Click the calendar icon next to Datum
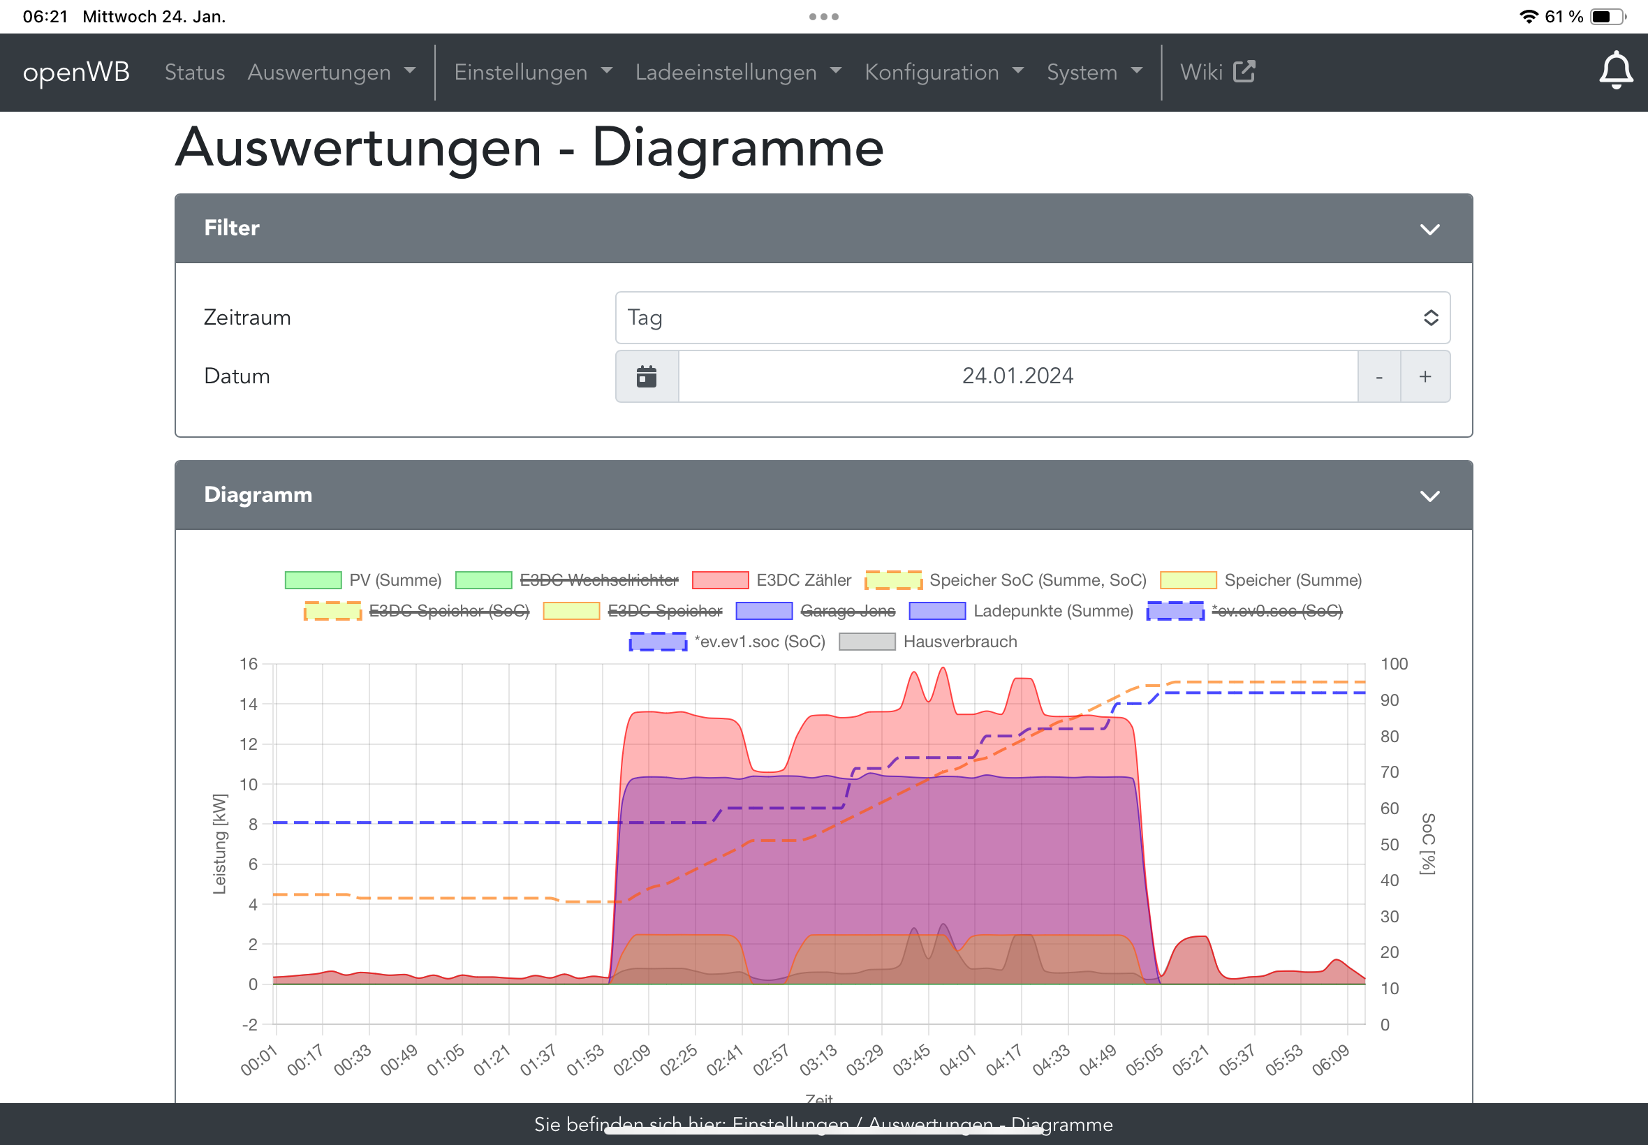This screenshot has height=1145, width=1648. tap(647, 376)
